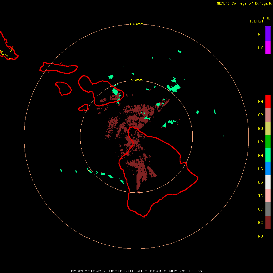Click the 50 NMI range ring label
Image resolution: width=273 pixels, height=273 pixels.
(136, 80)
